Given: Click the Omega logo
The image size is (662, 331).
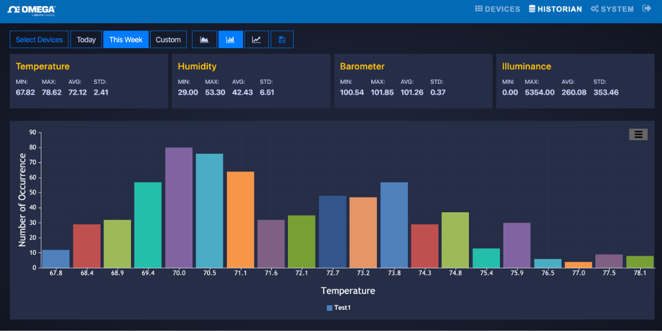Looking at the screenshot, I should point(32,10).
